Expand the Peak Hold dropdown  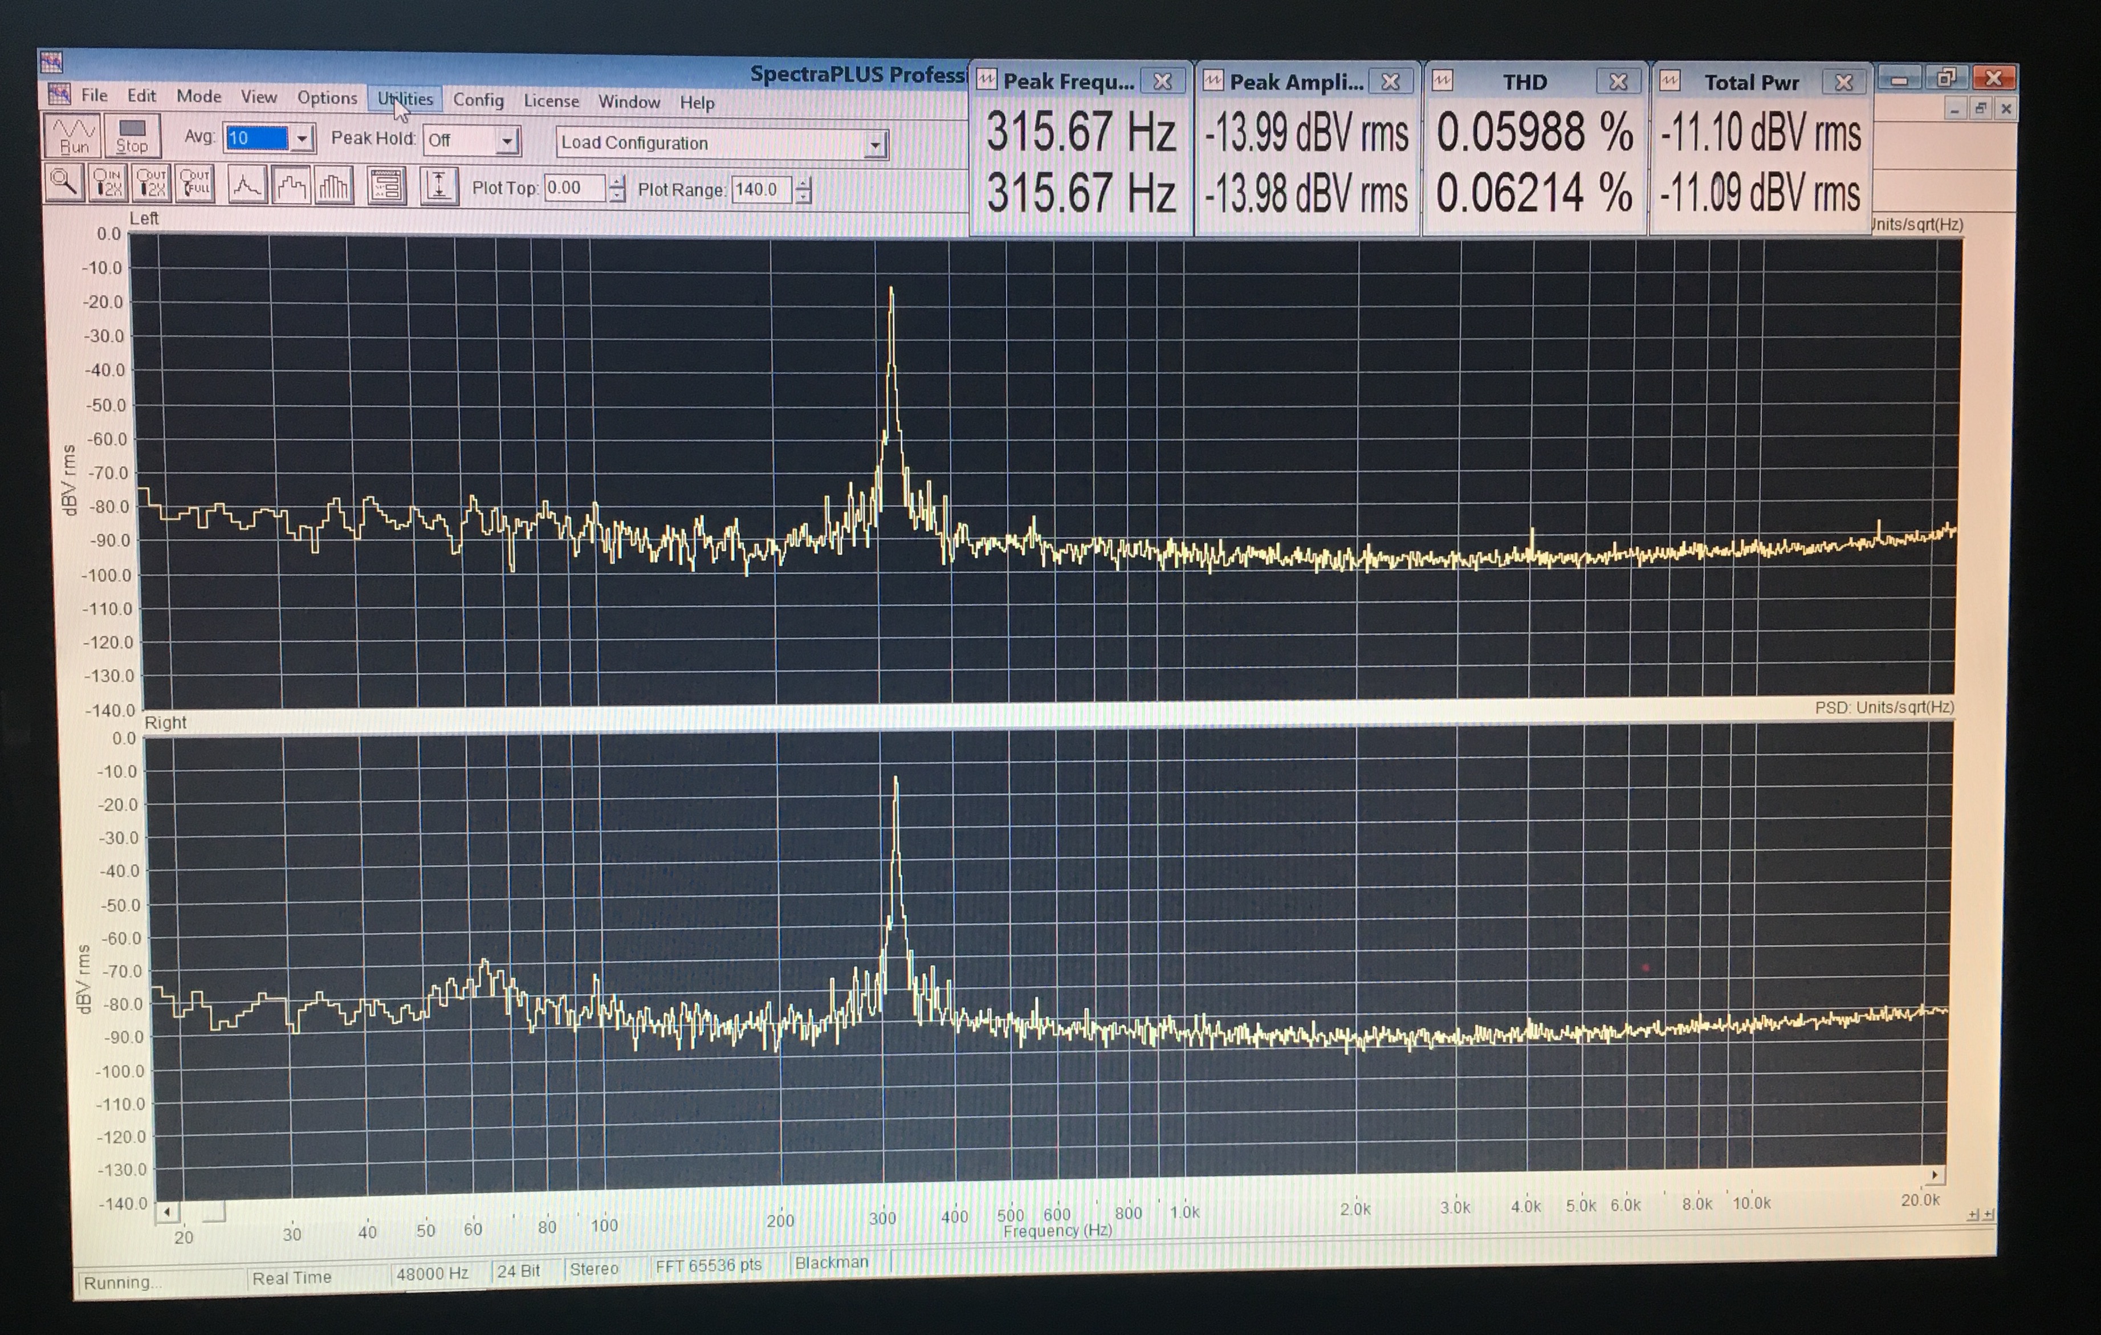(x=507, y=141)
